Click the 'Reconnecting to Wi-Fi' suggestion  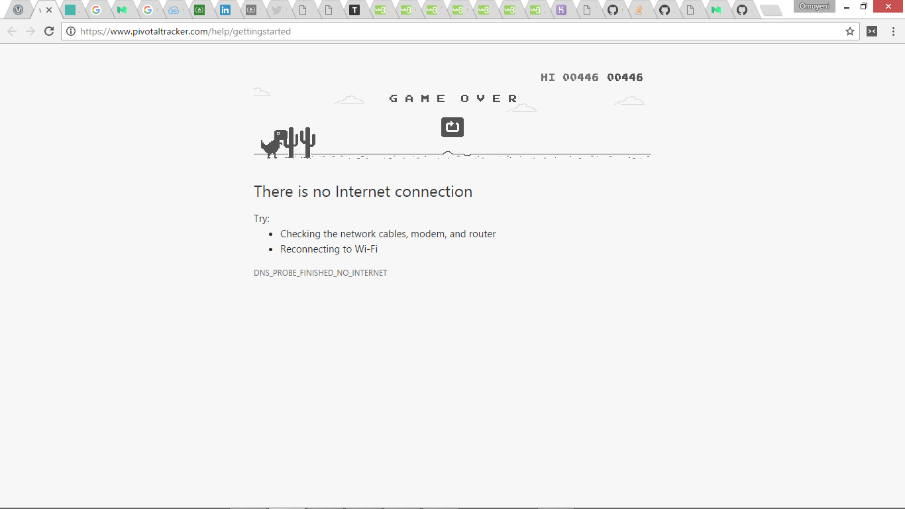coord(329,249)
